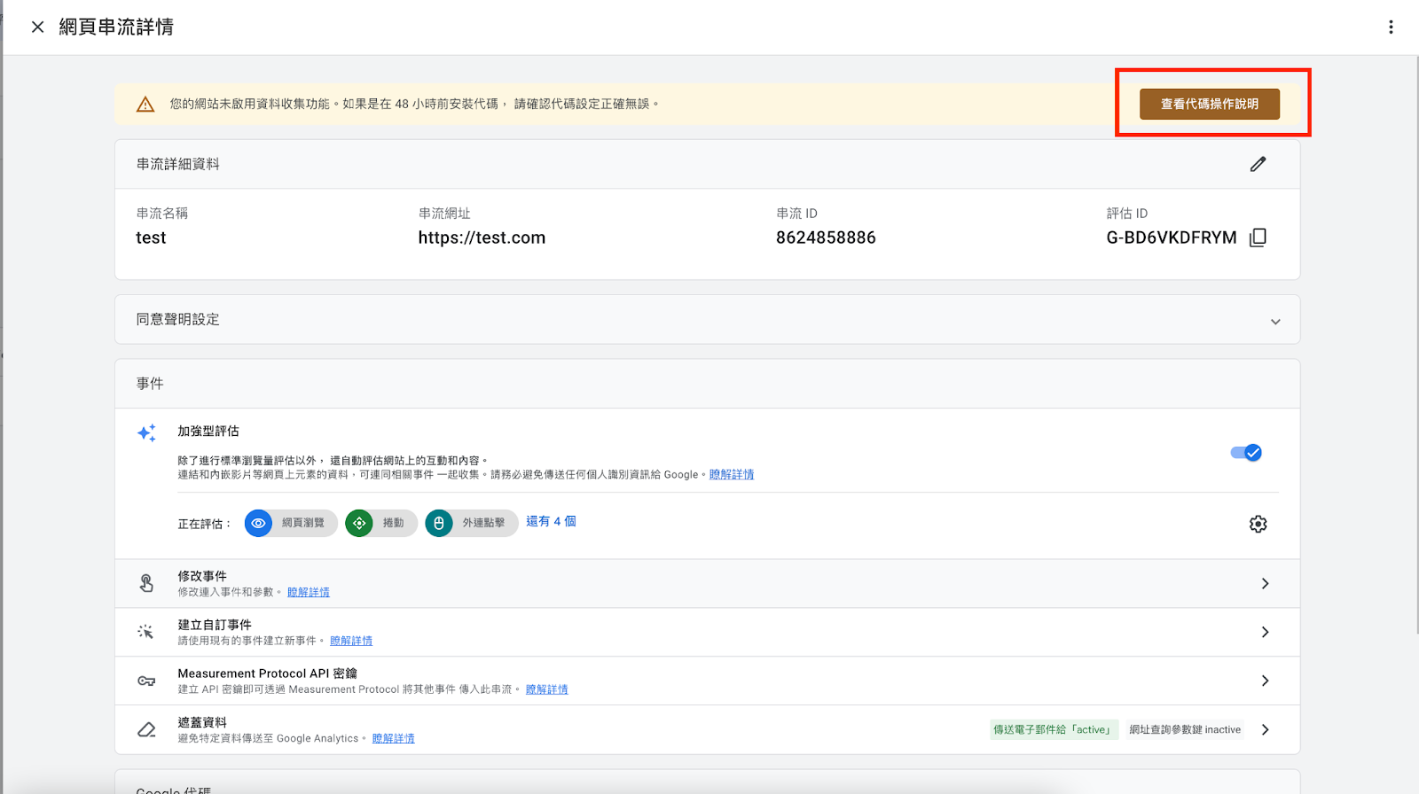Open the 遮蓋資料 row chevron
Viewport: 1419px width, 794px height.
(1265, 729)
